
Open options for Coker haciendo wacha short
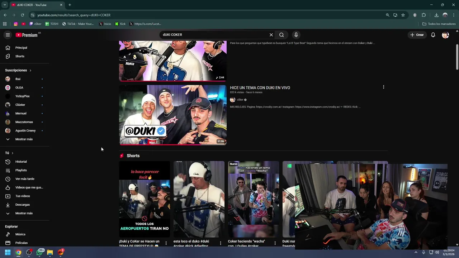(x=275, y=243)
